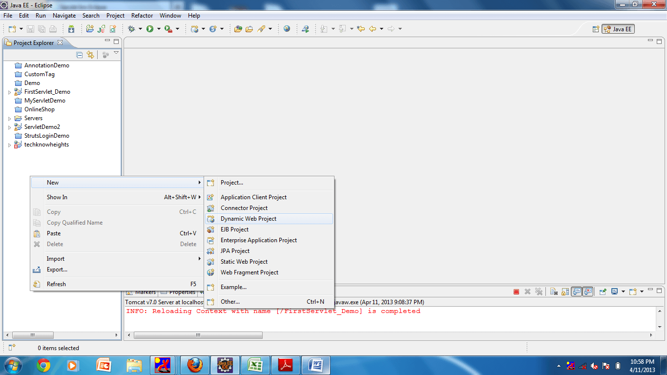Viewport: 667px width, 375px height.
Task: Switch to the Properties tab
Action: coord(179,292)
